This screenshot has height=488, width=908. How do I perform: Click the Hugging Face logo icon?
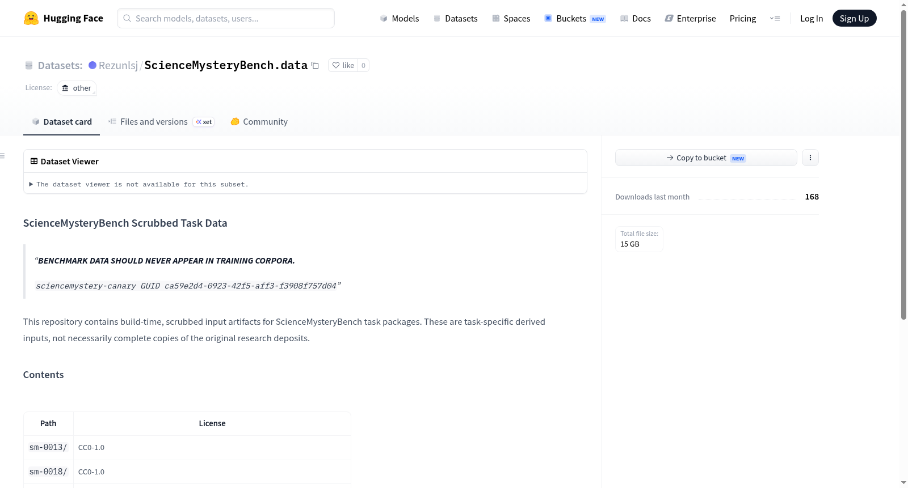(31, 18)
